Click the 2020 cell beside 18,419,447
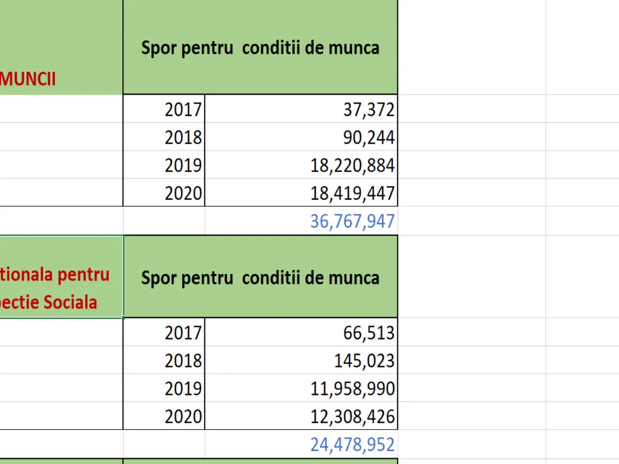 coord(164,193)
